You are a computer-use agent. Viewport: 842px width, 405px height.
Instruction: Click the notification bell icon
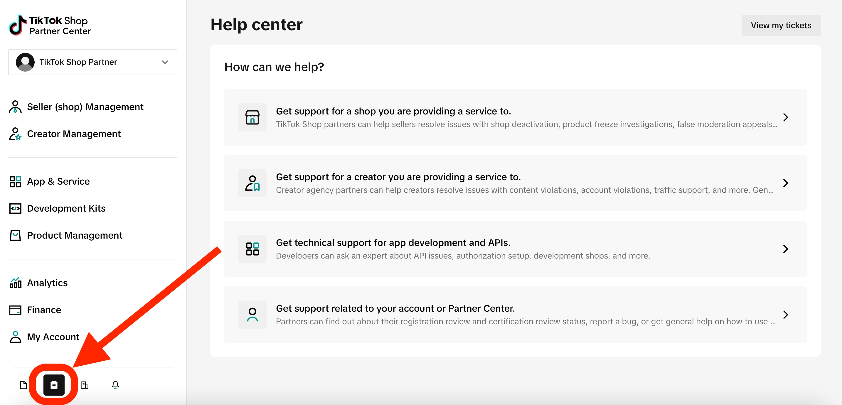(x=115, y=385)
